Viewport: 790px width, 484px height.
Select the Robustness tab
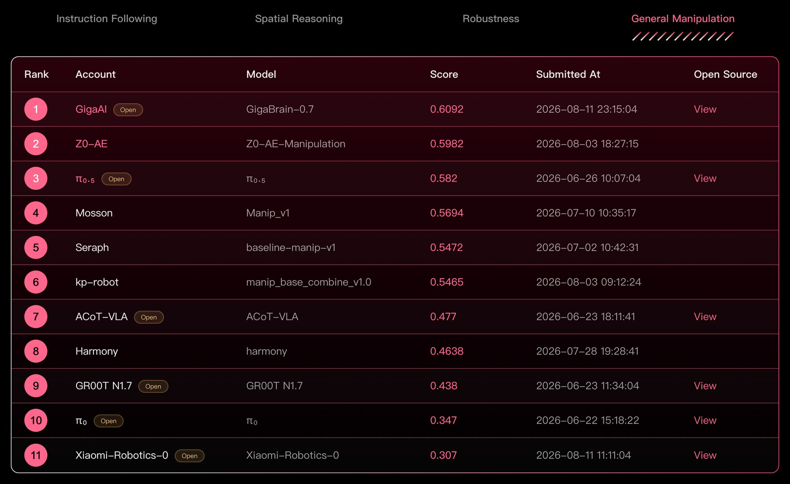[x=491, y=19]
